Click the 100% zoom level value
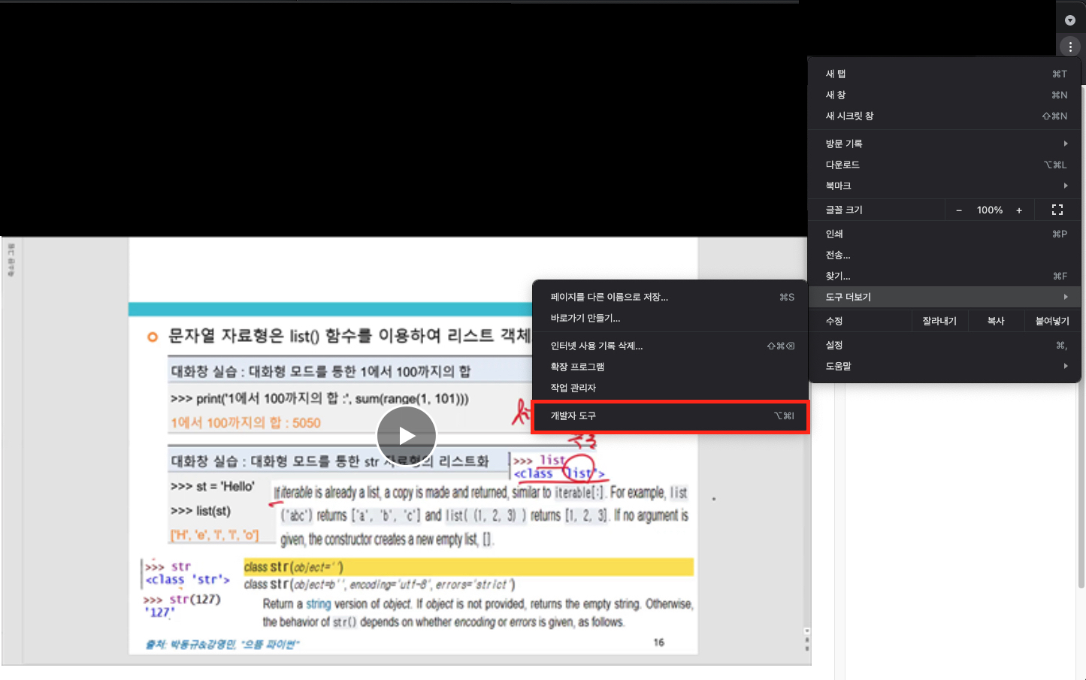Viewport: 1086px width, 680px height. 990,210
